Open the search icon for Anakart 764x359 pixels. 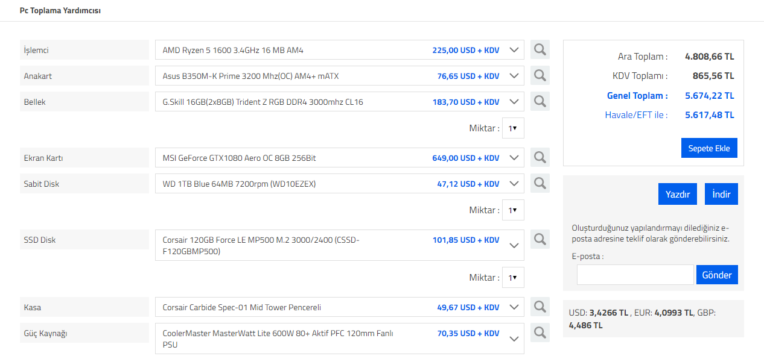tap(540, 76)
